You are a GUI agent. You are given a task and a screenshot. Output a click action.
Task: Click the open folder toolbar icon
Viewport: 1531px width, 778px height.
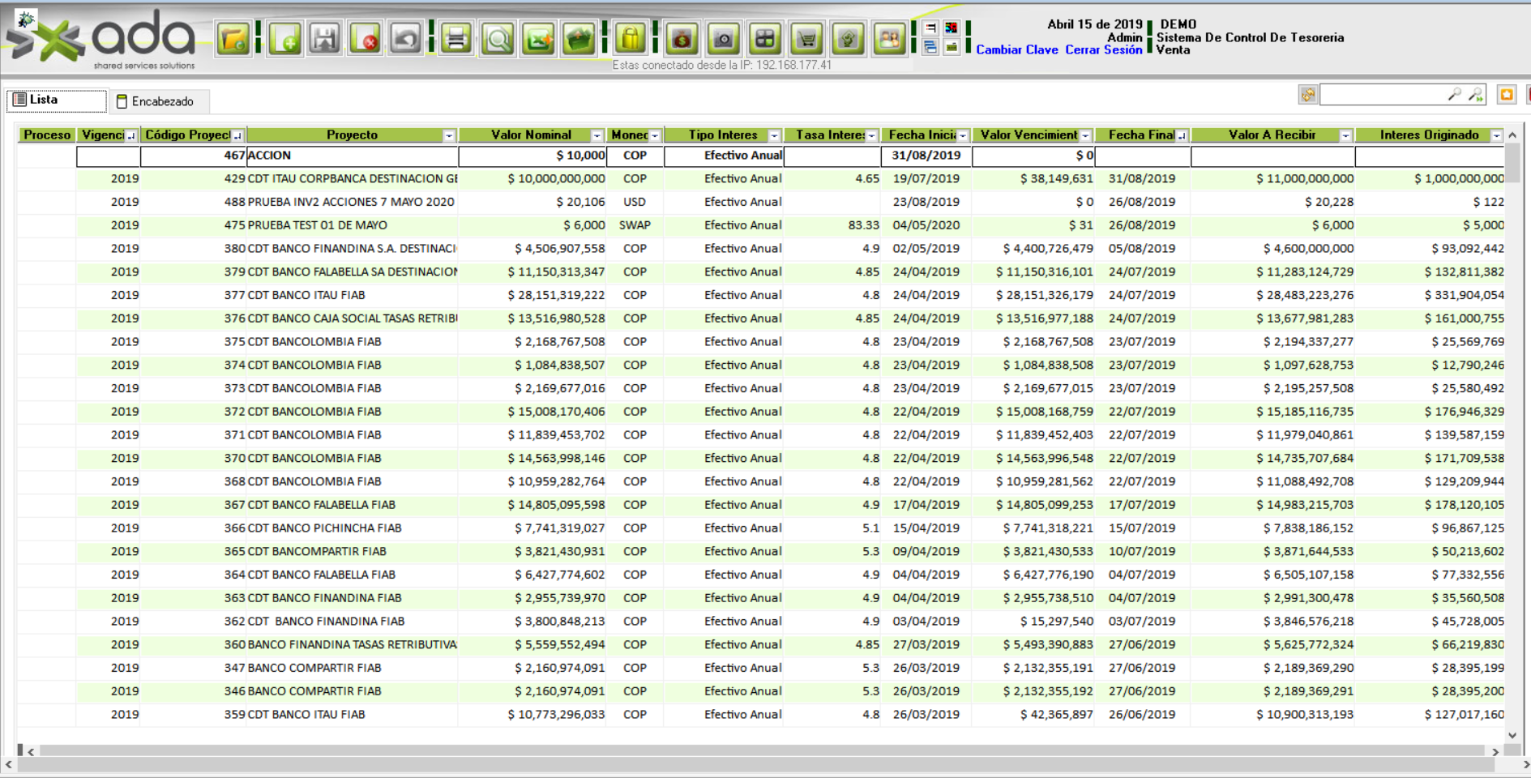233,39
